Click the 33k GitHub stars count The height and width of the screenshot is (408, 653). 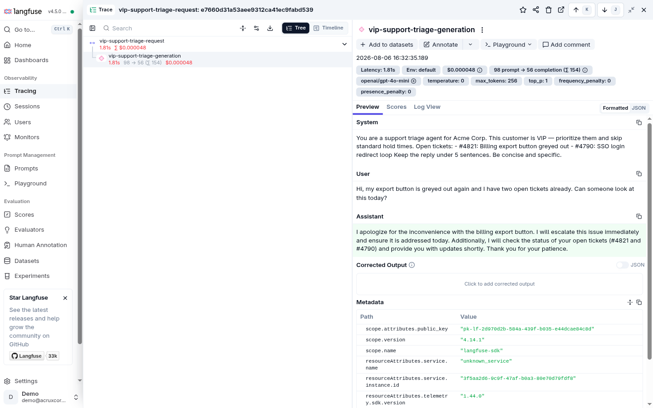click(x=53, y=356)
